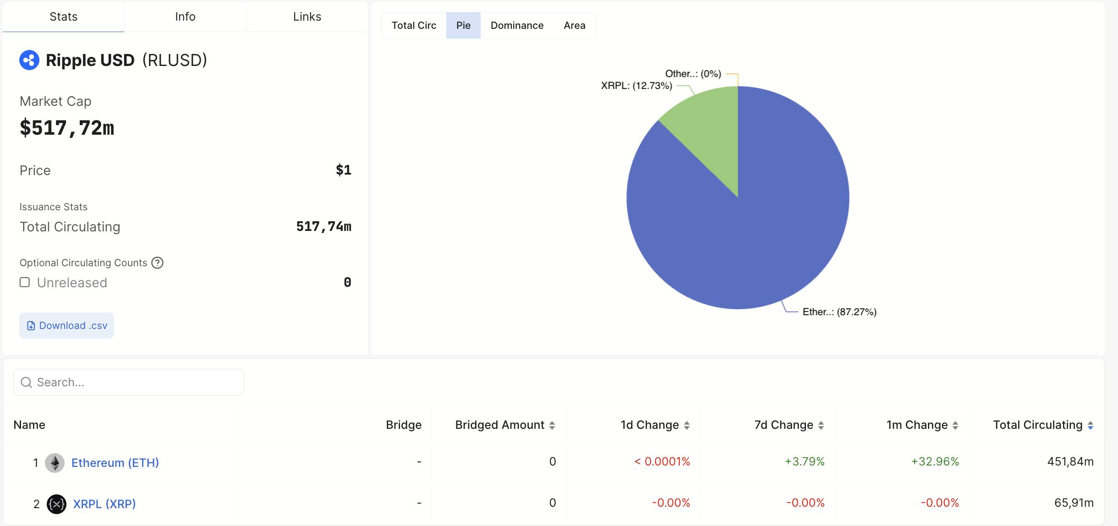1118x526 pixels.
Task: Open the Optional Circulating Counts help icon
Action: (x=157, y=263)
